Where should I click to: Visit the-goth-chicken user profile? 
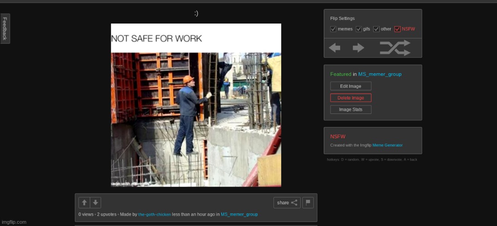[155, 214]
